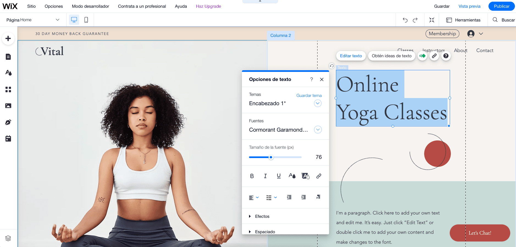This screenshot has width=516, height=247.
Task: Redo the last action
Action: coord(415,20)
